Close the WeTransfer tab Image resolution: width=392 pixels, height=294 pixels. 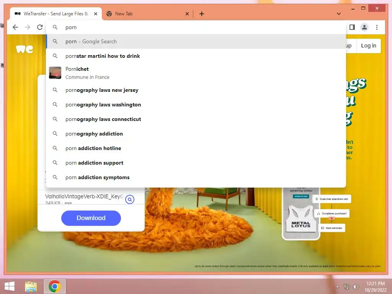[x=95, y=14]
